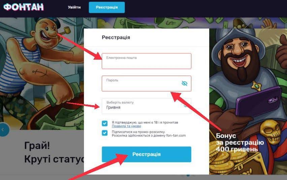The height and width of the screenshot is (180, 287).
Task: Focus the Електронна пошта input field
Action: pos(147,61)
